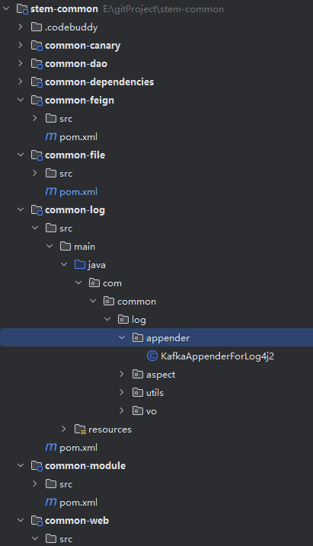Click the common-canary module folder icon
Image resolution: width=313 pixels, height=546 pixels.
[x=37, y=46]
